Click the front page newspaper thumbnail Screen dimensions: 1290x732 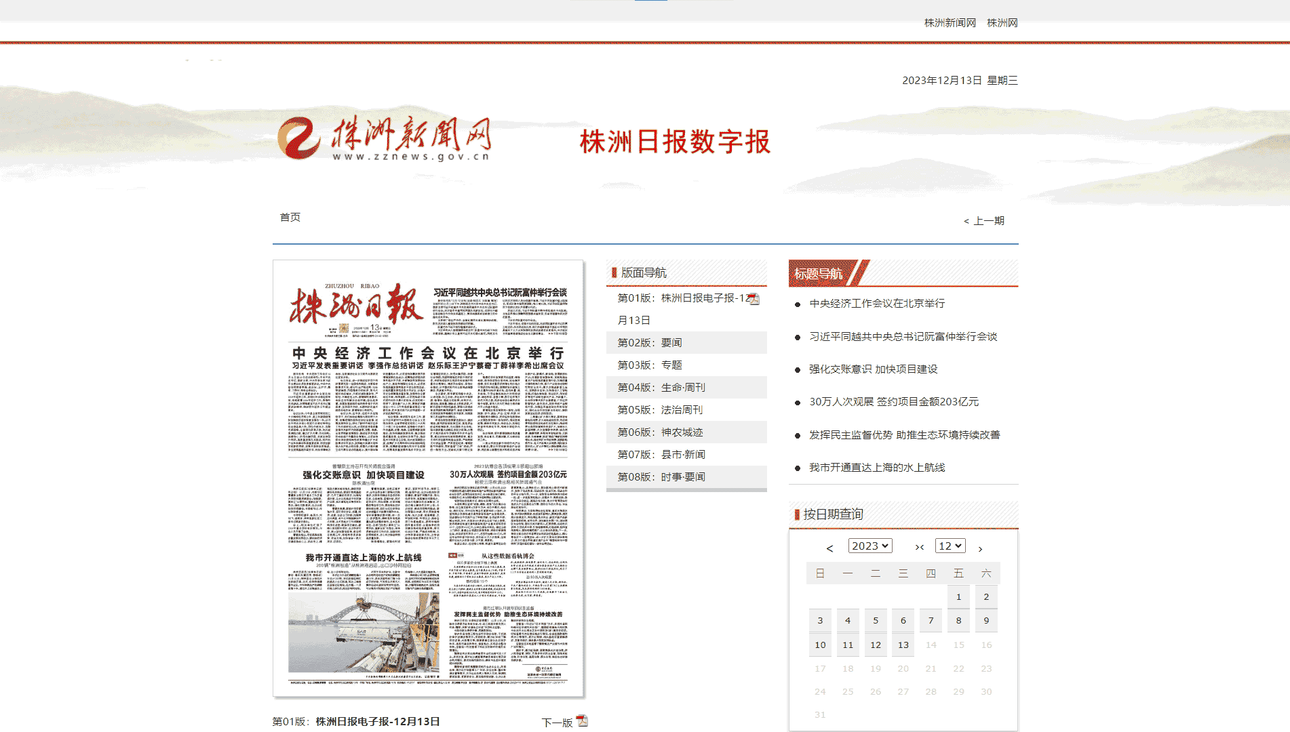tap(428, 479)
